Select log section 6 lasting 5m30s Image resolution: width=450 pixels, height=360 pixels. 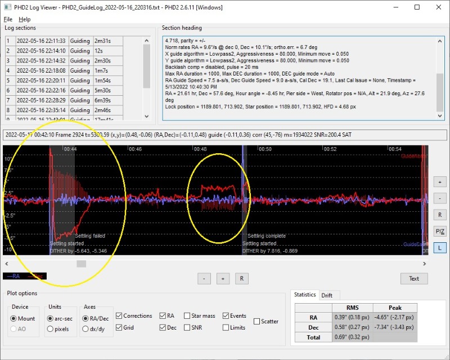(64, 90)
